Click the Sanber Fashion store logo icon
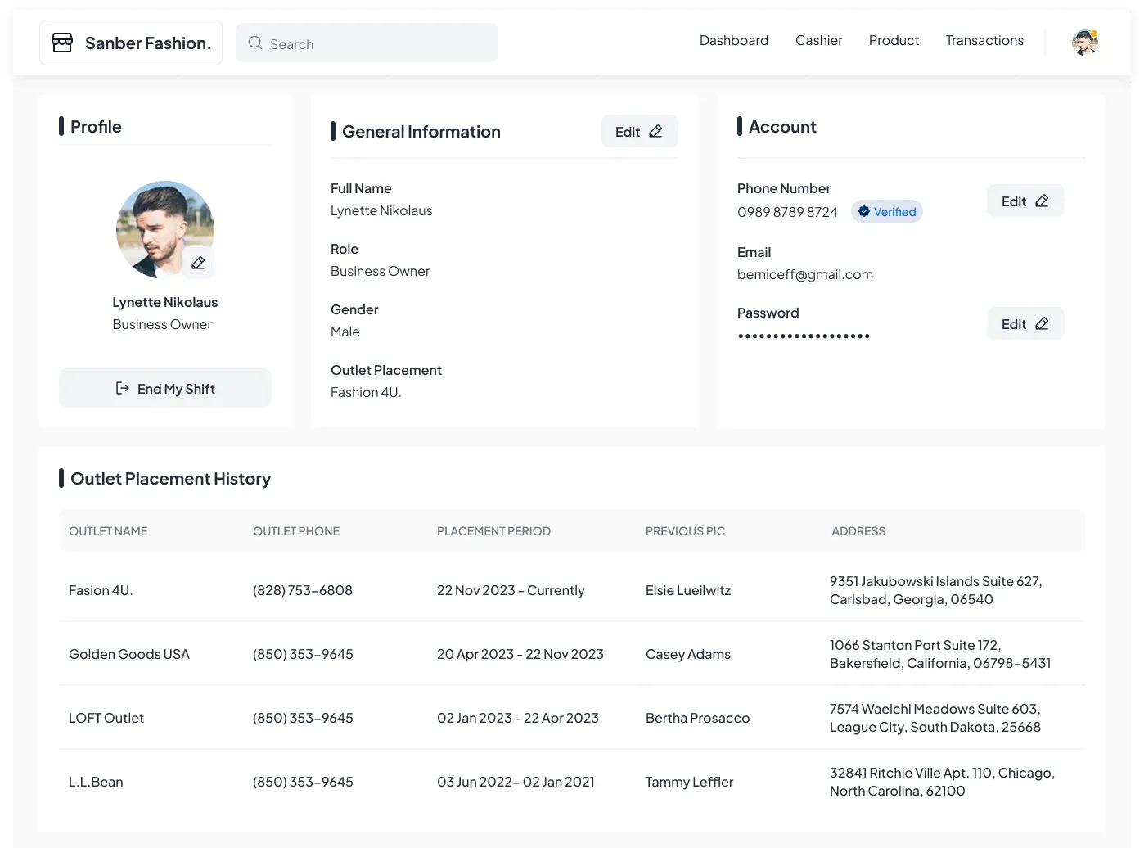 [62, 43]
